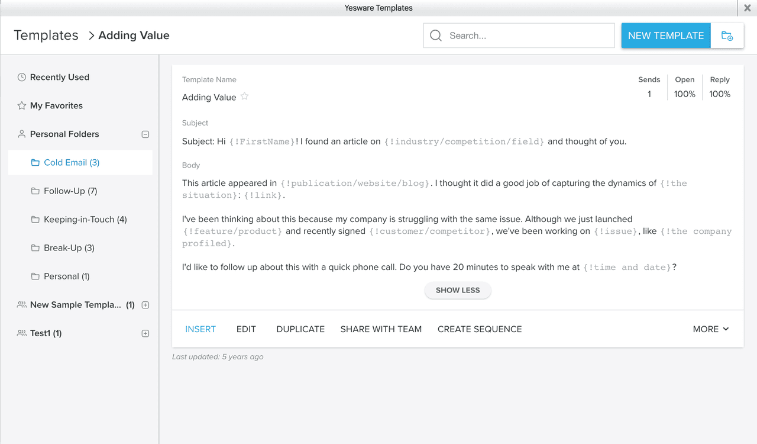757x444 pixels.
Task: Edit the Adding Value template
Action: (x=246, y=329)
